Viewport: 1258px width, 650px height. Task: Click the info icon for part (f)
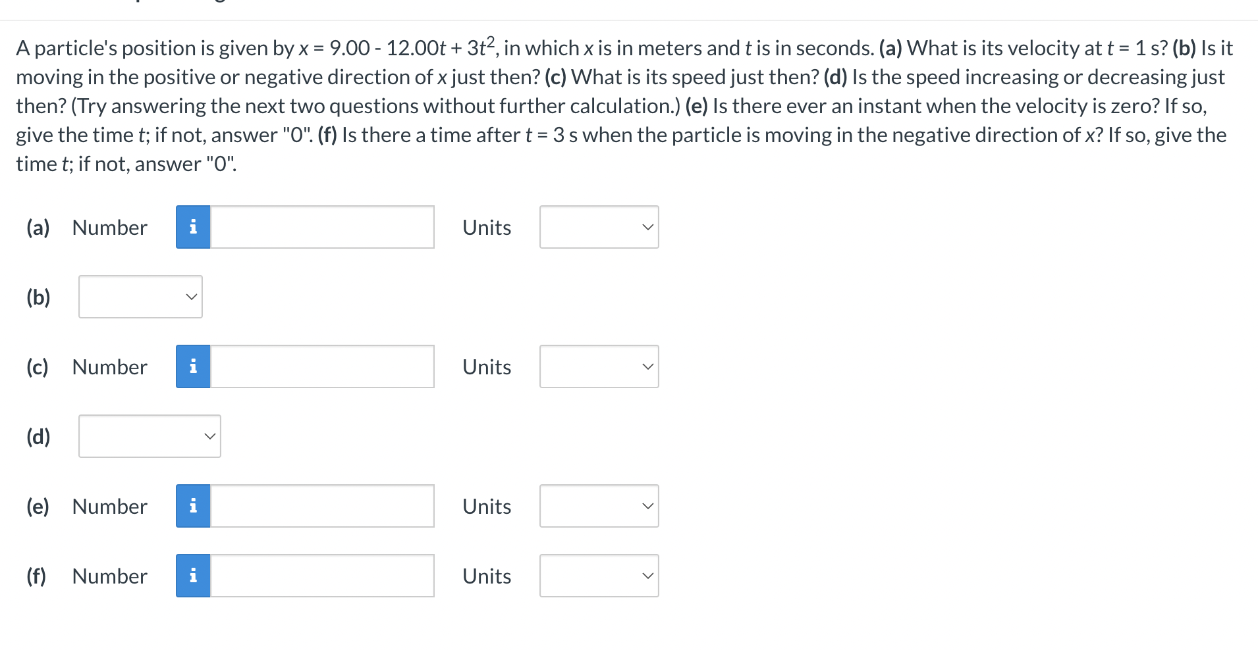(x=192, y=575)
